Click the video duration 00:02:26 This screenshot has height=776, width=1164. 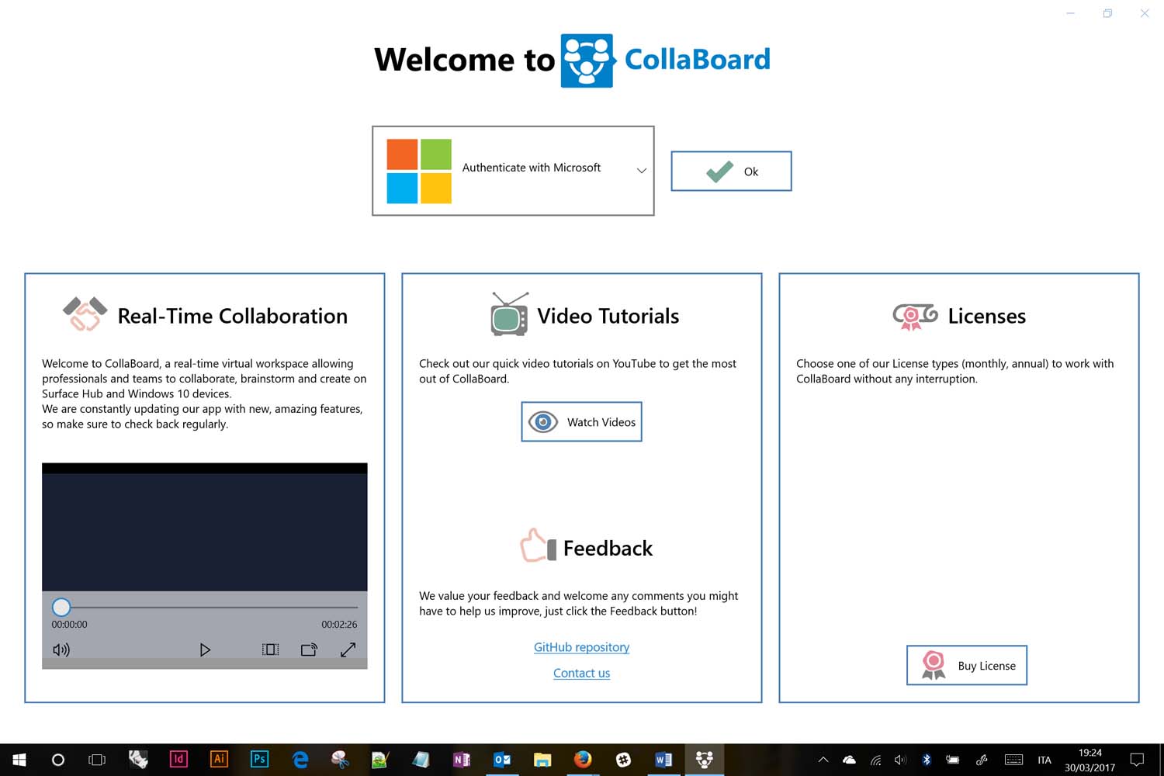tap(339, 625)
